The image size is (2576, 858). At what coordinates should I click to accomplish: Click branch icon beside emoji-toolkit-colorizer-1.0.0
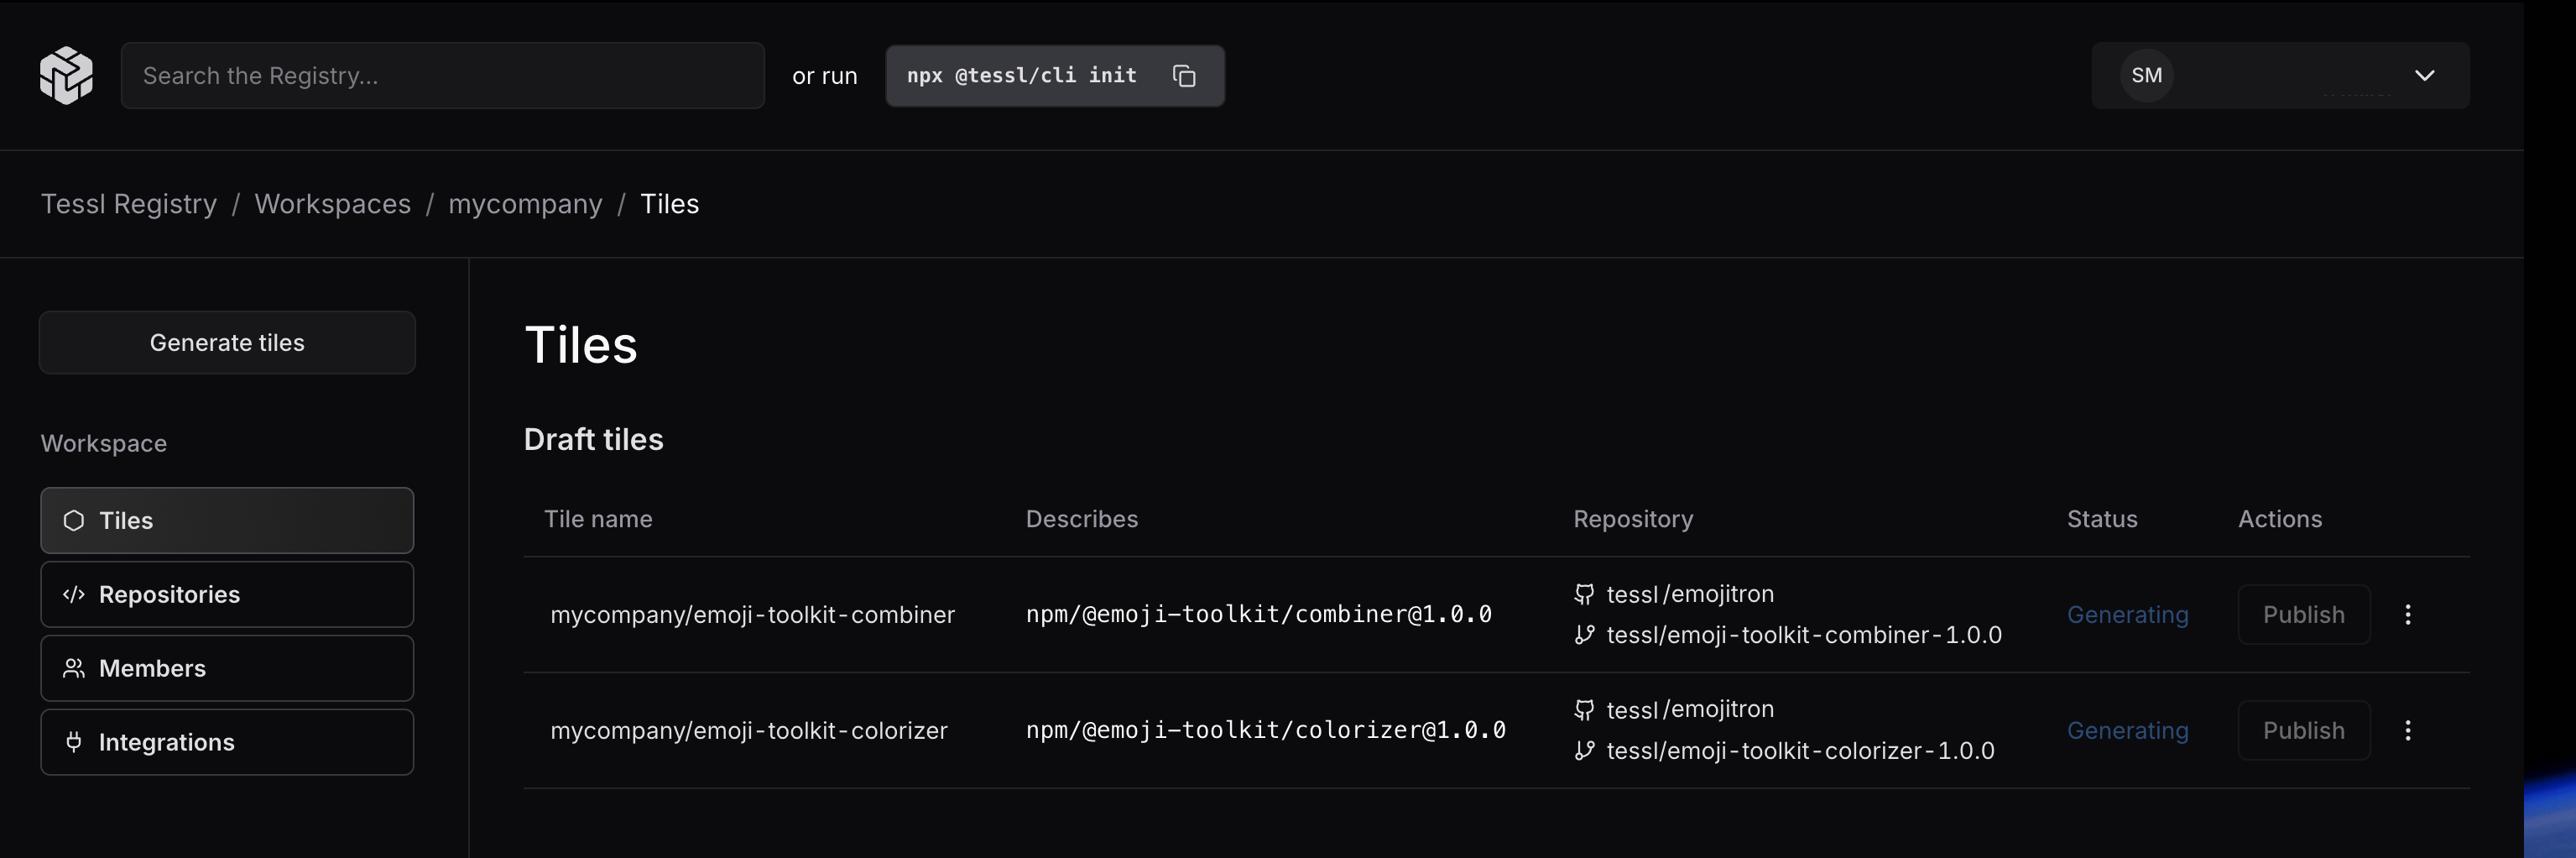(1584, 751)
